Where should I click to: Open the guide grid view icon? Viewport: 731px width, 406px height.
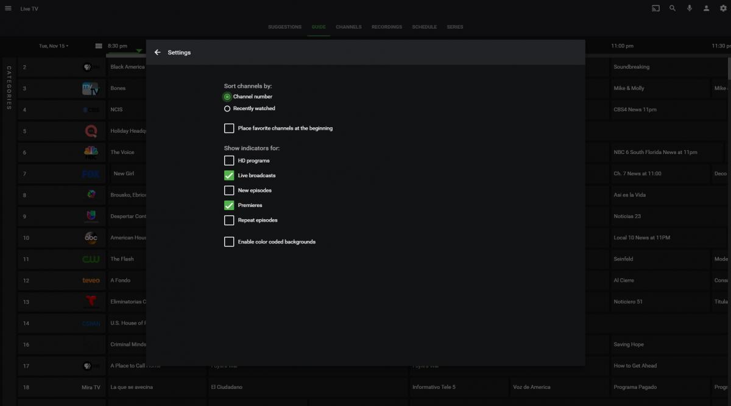[99, 46]
